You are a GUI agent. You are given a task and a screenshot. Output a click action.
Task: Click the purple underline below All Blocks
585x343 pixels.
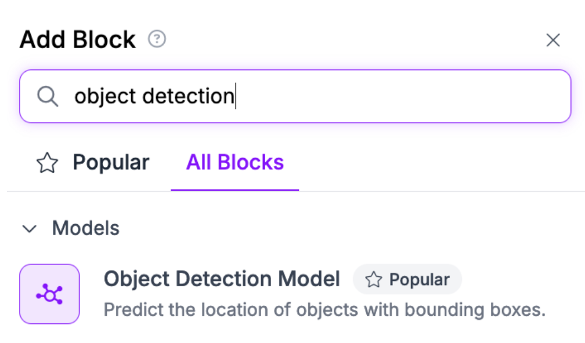[x=234, y=189]
